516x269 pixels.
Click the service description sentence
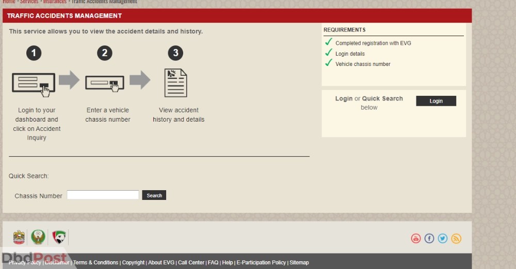[x=106, y=31]
